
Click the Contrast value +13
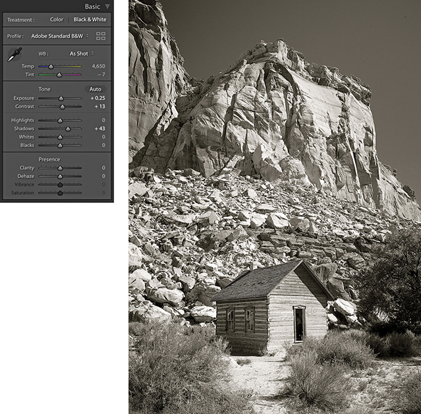[x=99, y=106]
